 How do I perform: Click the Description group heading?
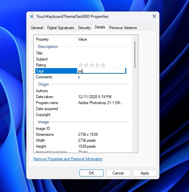tap(48, 47)
